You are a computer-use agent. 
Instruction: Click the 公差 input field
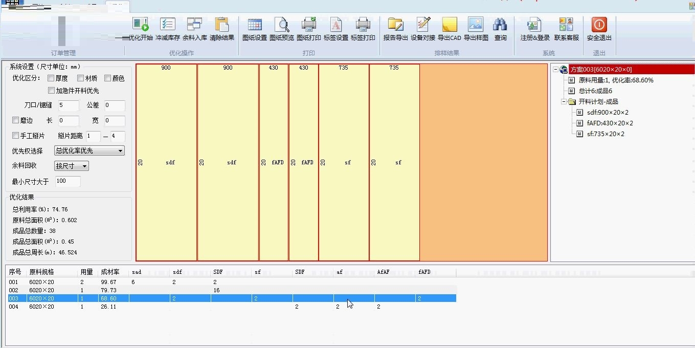(x=115, y=105)
